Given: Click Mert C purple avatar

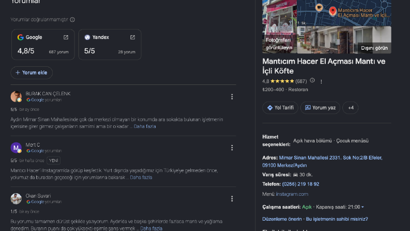Looking at the screenshot, I should [16, 148].
